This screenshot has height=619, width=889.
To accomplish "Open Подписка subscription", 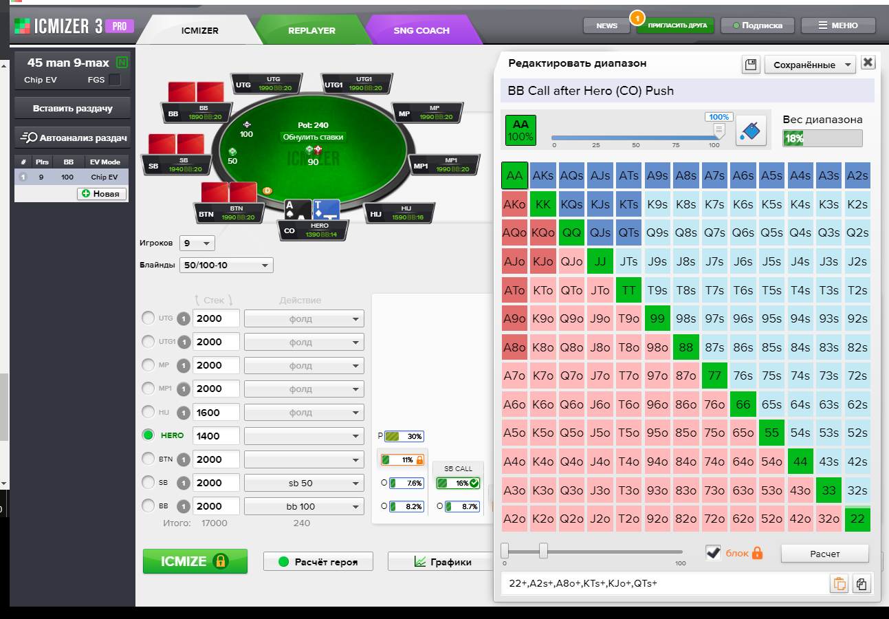I will (x=758, y=25).
